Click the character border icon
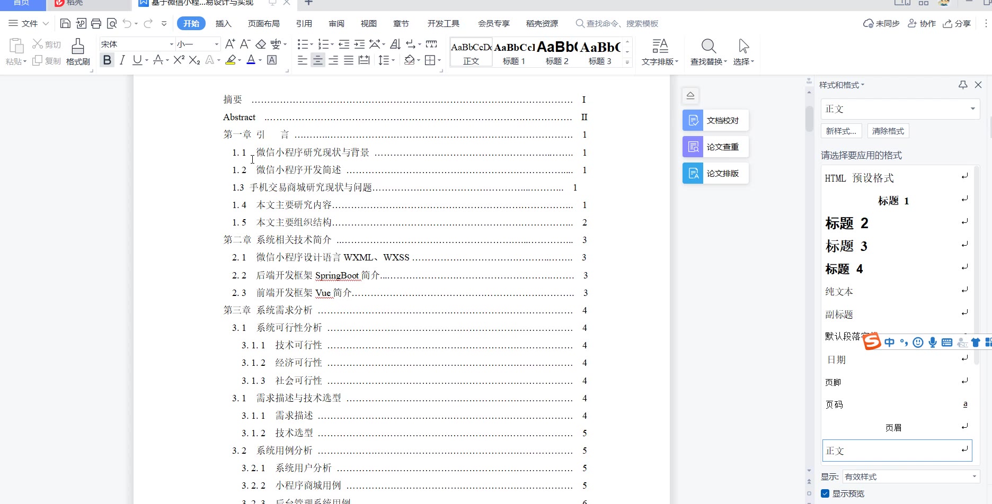 pos(272,60)
